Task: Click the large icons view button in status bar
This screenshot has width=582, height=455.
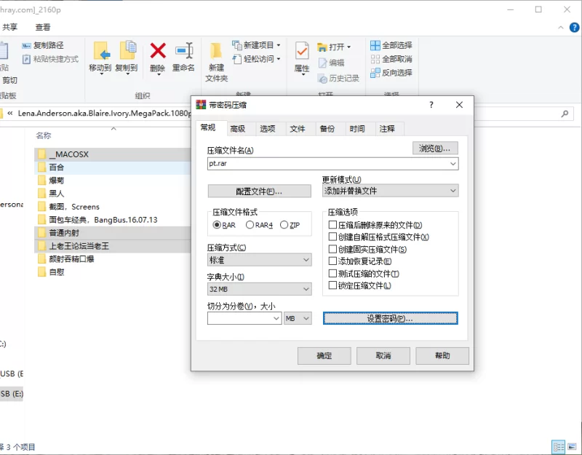Action: pyautogui.click(x=572, y=447)
